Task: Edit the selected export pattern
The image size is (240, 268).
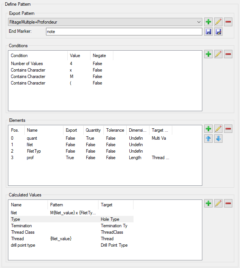Action: point(218,22)
